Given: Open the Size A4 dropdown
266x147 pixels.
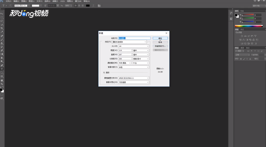Looking at the screenshot, I should pos(134,46).
